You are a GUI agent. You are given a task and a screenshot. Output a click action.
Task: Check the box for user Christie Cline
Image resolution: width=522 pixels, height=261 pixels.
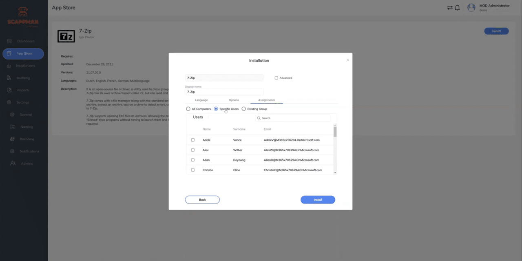point(193,170)
